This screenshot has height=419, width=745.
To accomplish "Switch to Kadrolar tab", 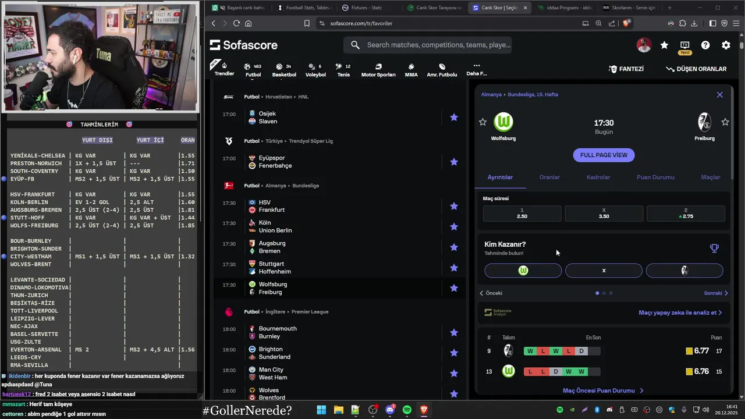I will (598, 177).
